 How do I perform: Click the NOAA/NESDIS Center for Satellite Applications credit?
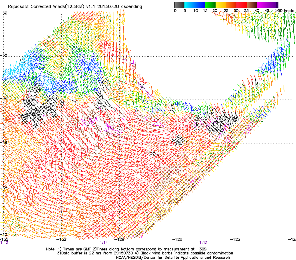coord(173,258)
